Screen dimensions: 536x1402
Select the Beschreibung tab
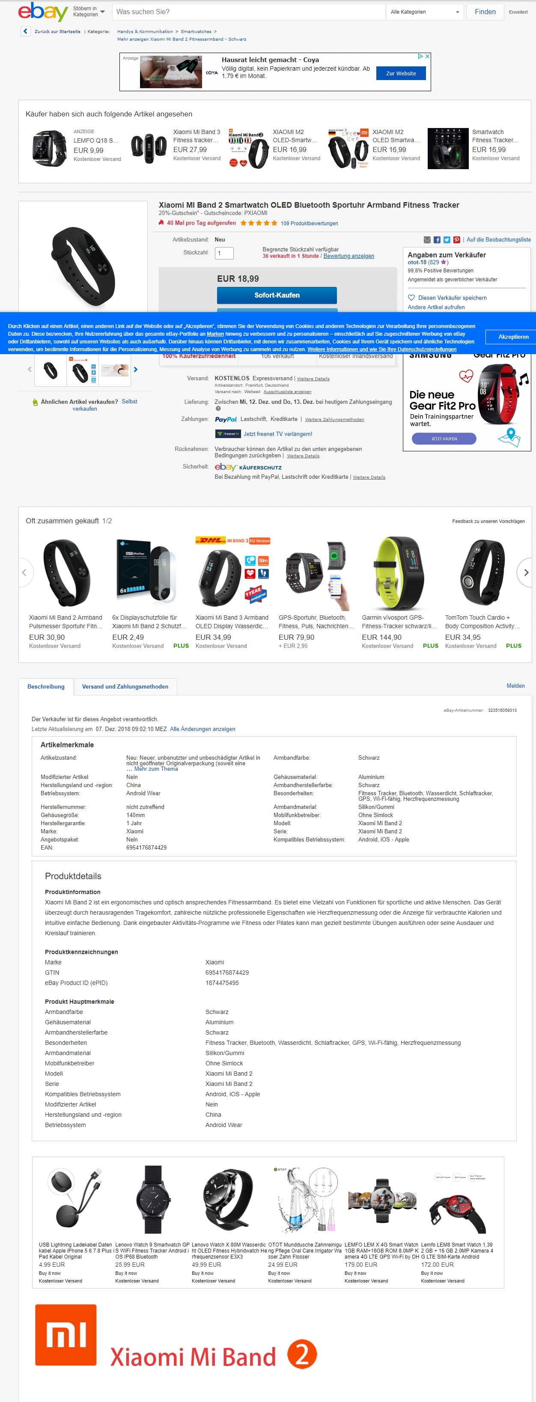click(x=46, y=687)
